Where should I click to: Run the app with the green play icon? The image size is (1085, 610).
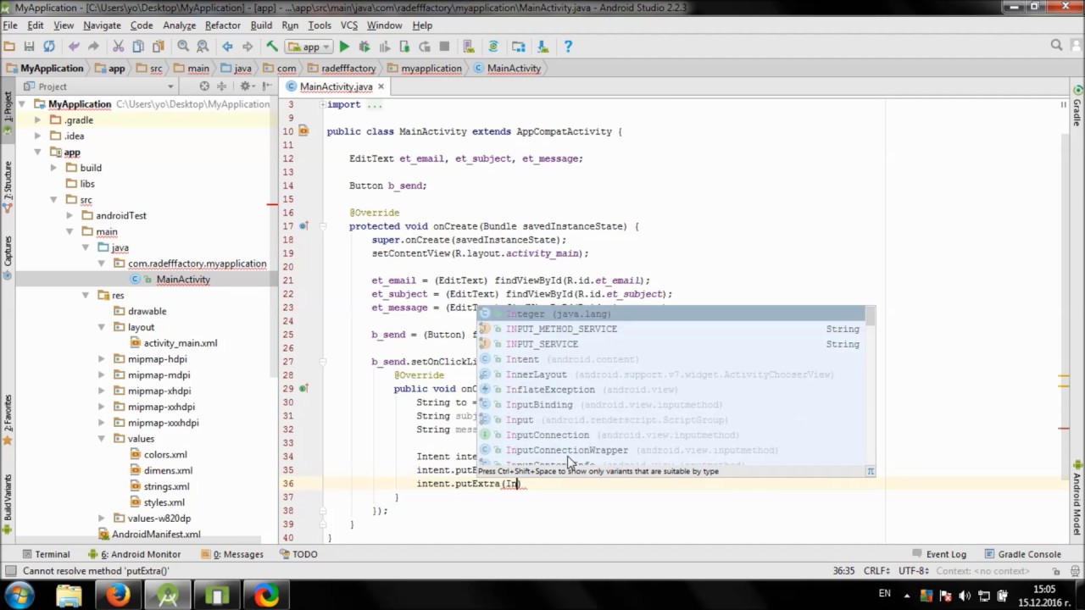344,47
